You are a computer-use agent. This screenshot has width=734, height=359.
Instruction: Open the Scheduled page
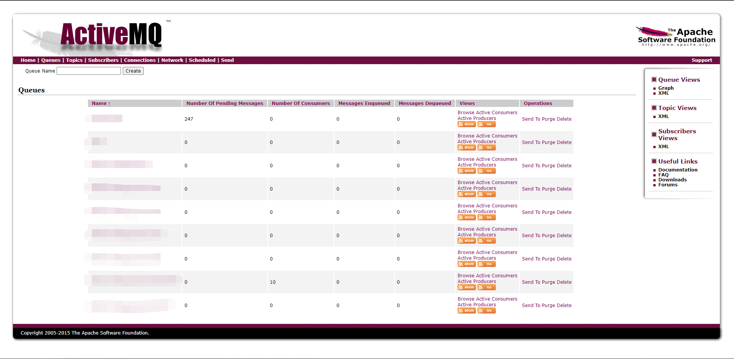(202, 60)
